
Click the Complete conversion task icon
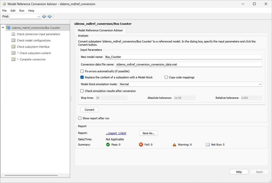13,59
